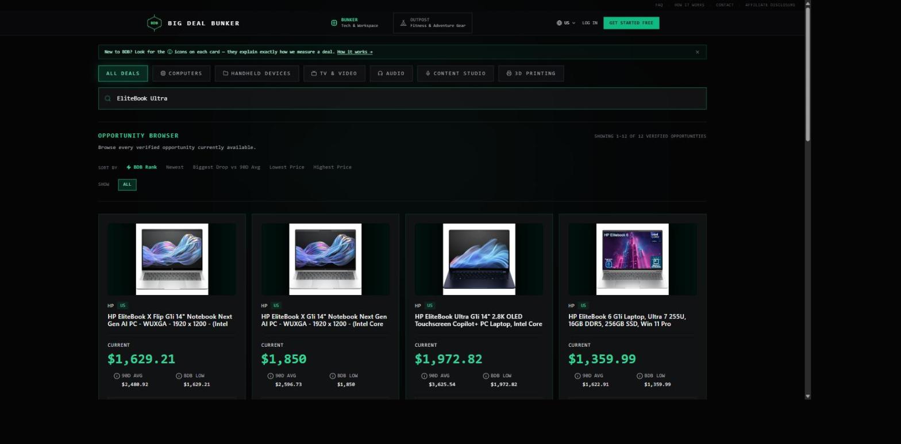Screen dimensions: 901x444
Task: Click the info icon beside 90D AVG $3,625.54
Action: [x=424, y=376]
